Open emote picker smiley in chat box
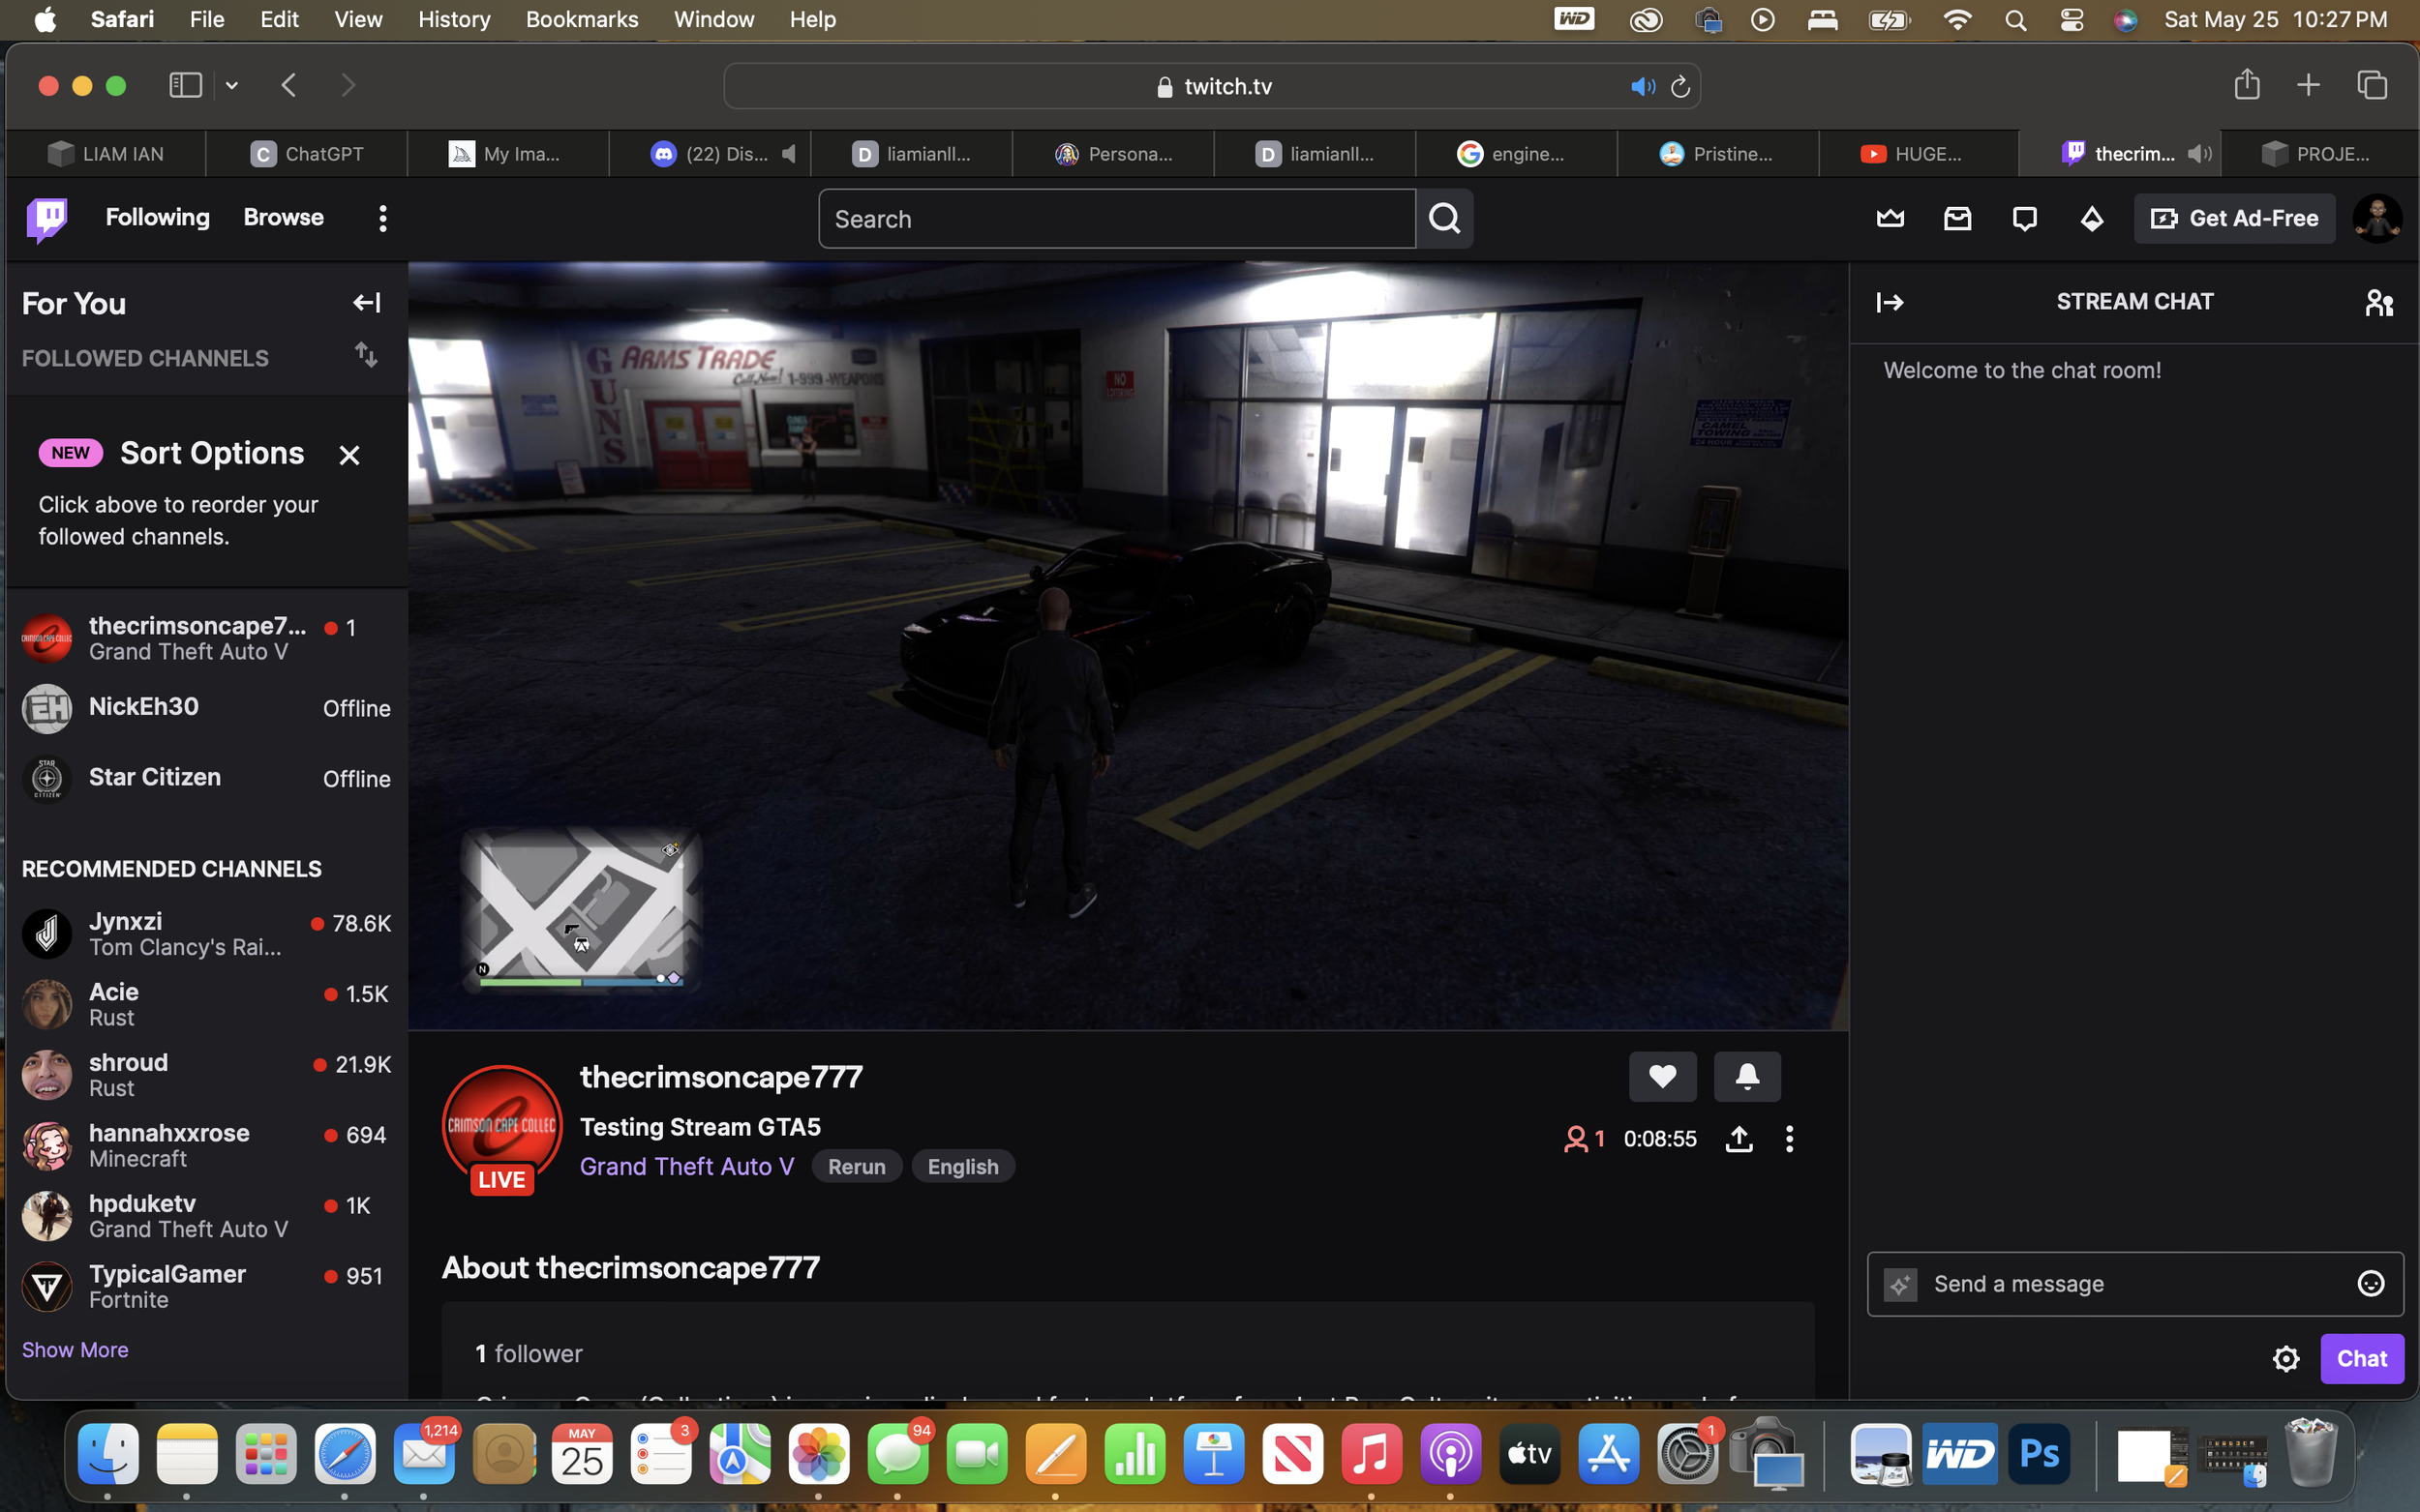Image resolution: width=2420 pixels, height=1512 pixels. [2370, 1283]
